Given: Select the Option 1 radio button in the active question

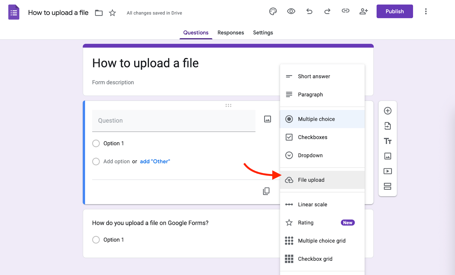Looking at the screenshot, I should point(96,143).
